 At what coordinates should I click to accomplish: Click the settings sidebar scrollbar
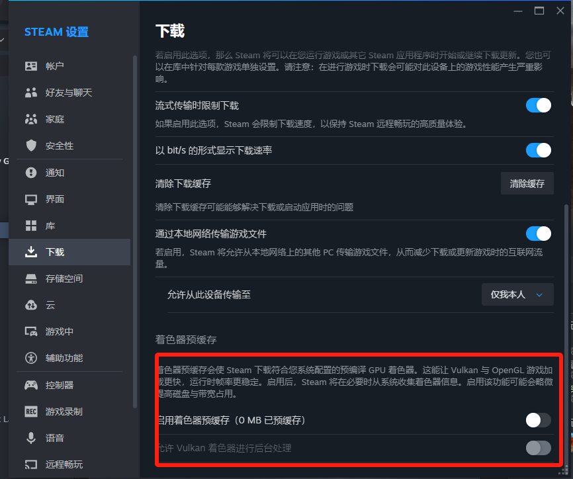135,232
